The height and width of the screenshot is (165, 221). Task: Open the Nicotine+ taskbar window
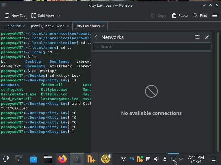91,159
